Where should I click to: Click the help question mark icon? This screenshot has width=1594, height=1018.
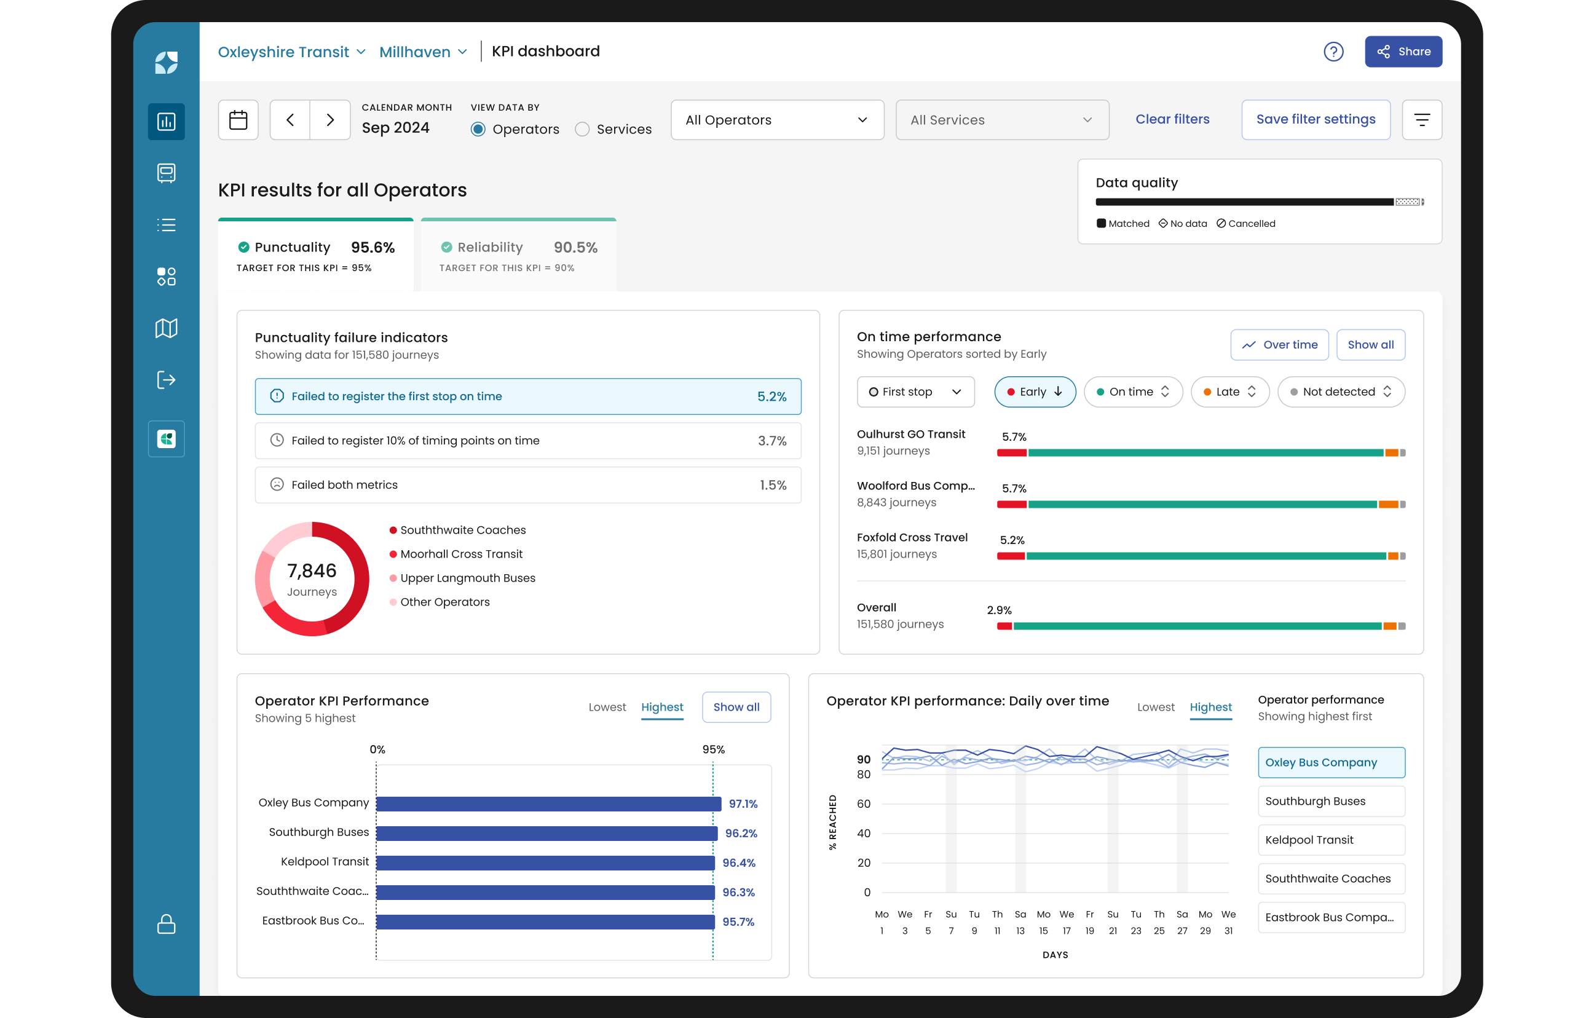pos(1333,52)
